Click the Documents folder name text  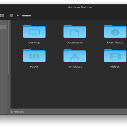(75, 43)
